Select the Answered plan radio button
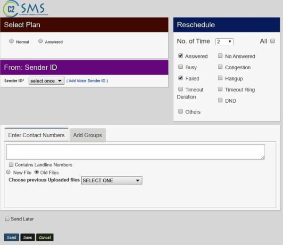 click(x=41, y=41)
